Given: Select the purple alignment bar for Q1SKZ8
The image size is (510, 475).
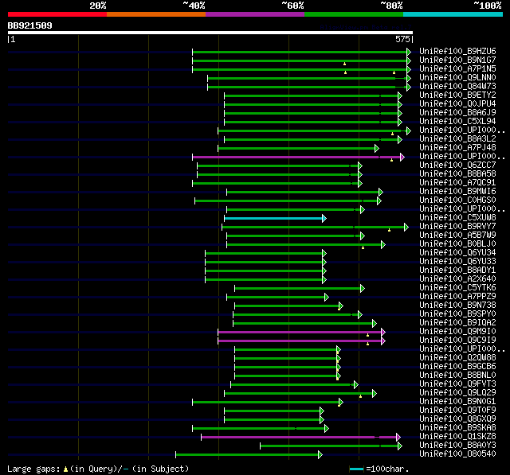Looking at the screenshot, I should 301,437.
